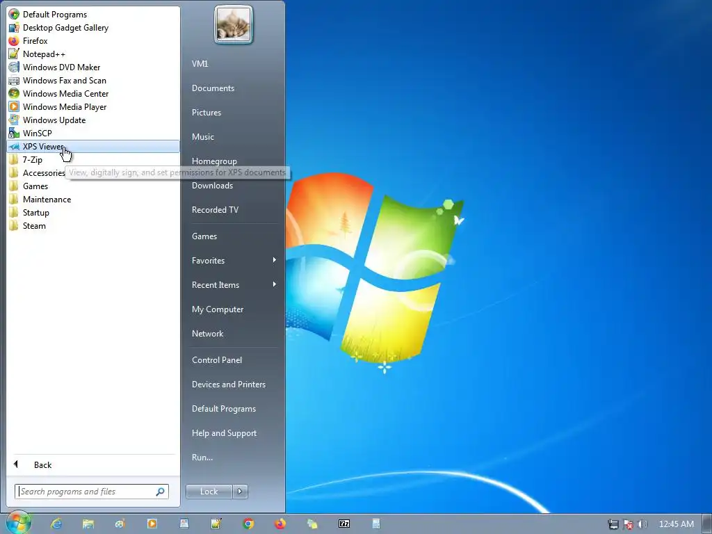This screenshot has height=534, width=712.
Task: Open Devices and Printers
Action: point(232,384)
